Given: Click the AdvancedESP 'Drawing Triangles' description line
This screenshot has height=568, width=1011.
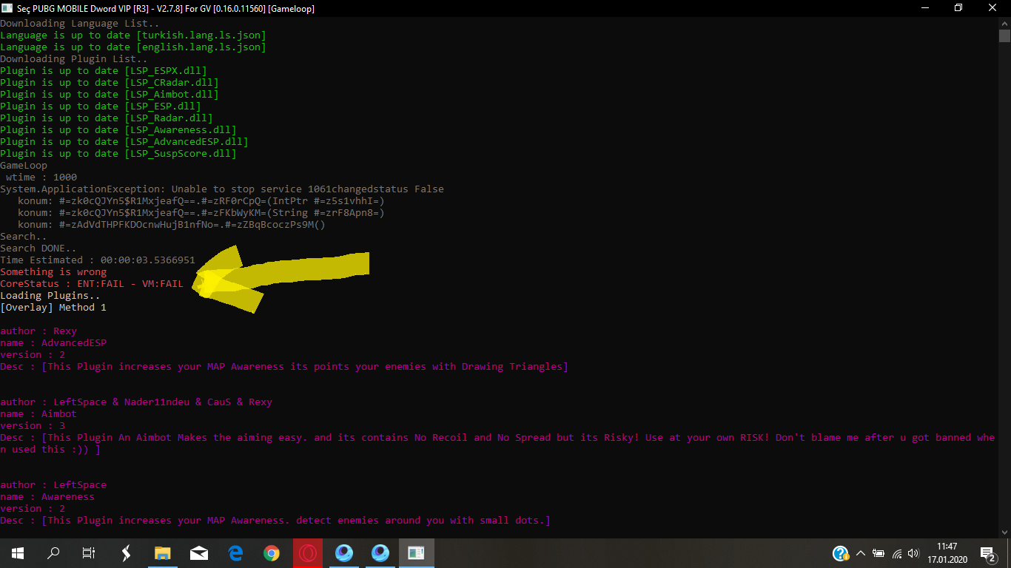Looking at the screenshot, I should click(x=284, y=367).
